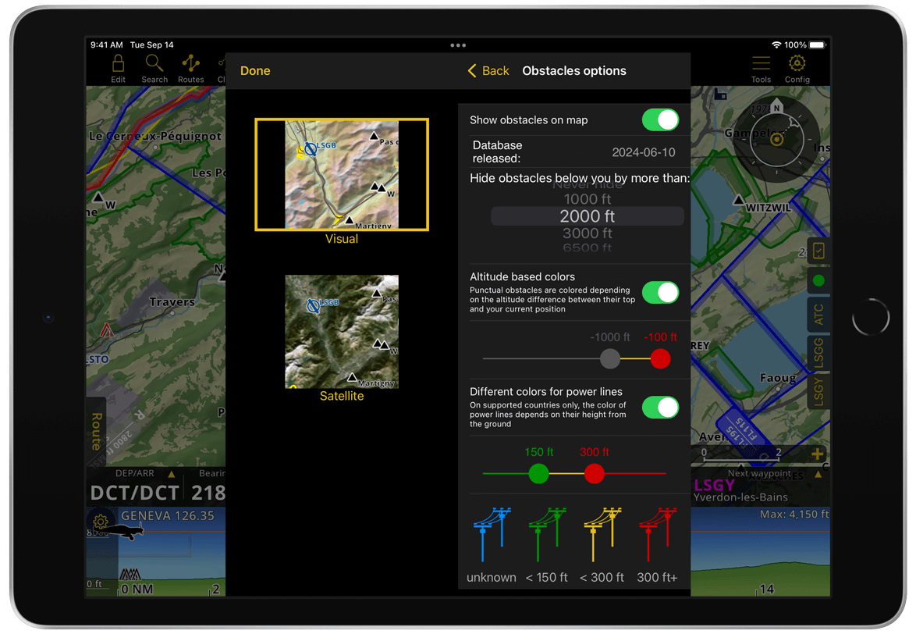Open the Route side tab

pyautogui.click(x=96, y=431)
